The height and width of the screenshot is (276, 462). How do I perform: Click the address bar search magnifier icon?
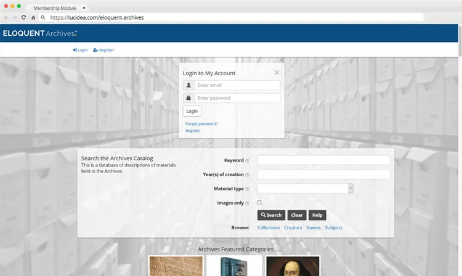43,17
